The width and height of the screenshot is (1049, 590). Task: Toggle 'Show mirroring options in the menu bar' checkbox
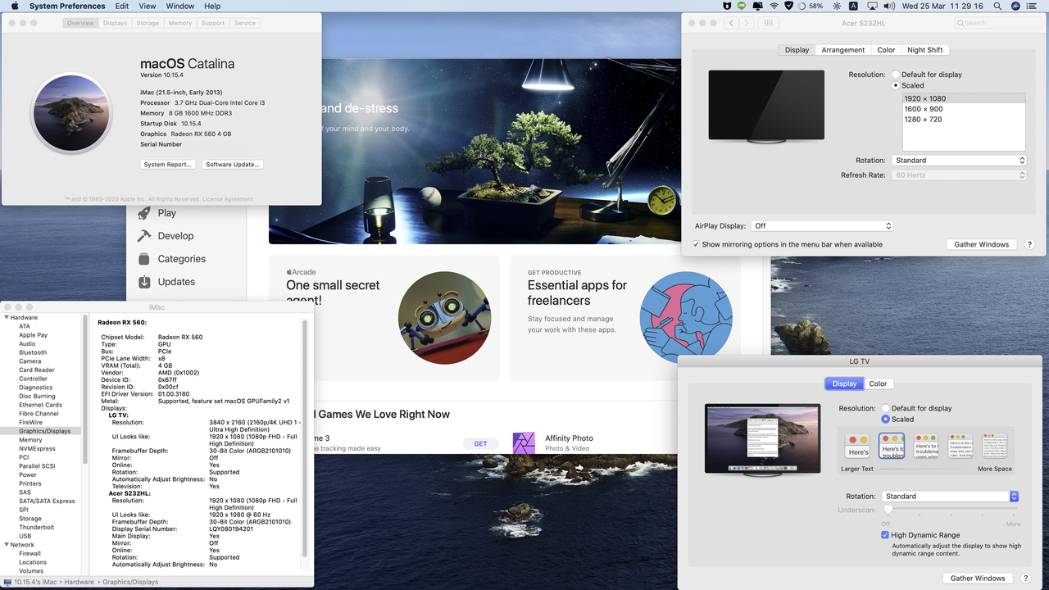pyautogui.click(x=696, y=244)
